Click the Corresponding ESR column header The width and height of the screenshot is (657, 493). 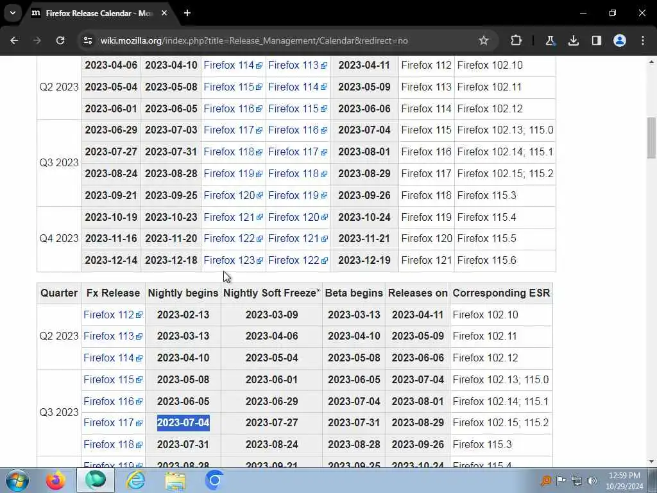pyautogui.click(x=501, y=293)
